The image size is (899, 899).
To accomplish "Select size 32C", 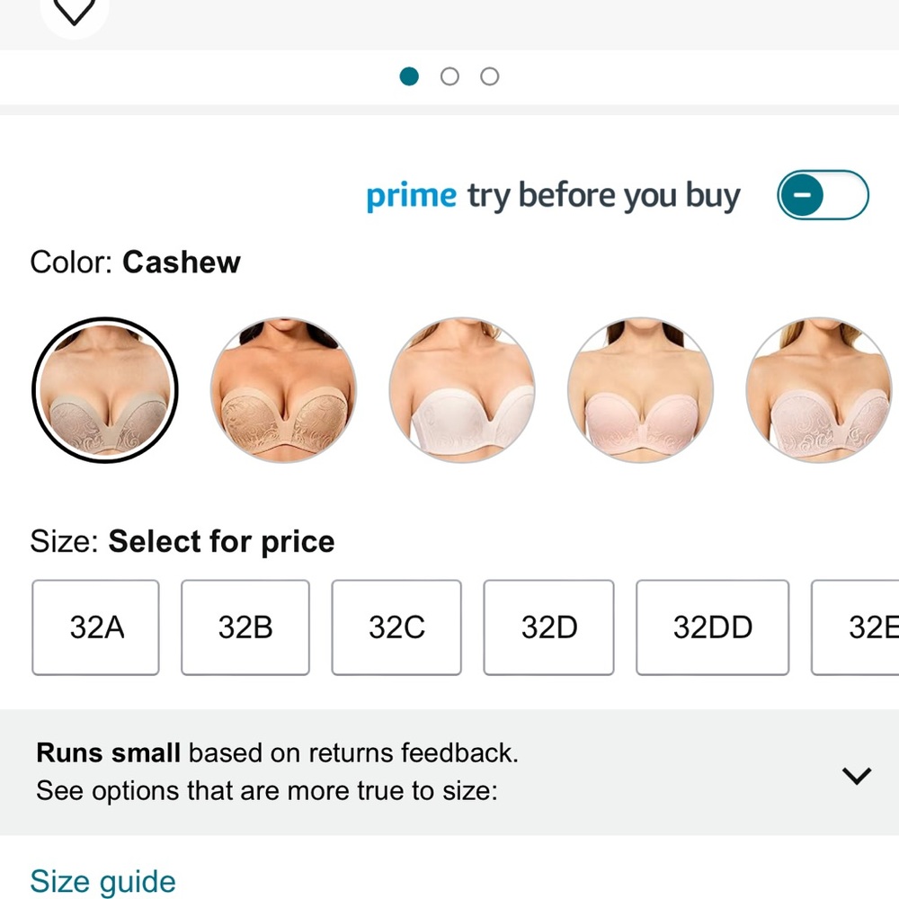I will 396,628.
